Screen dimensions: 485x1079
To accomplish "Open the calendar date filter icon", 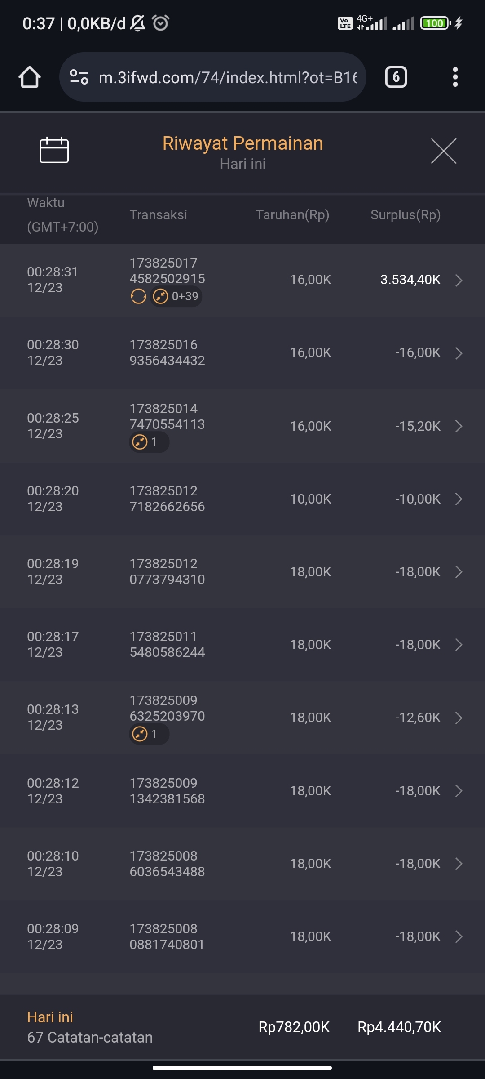I will (54, 150).
